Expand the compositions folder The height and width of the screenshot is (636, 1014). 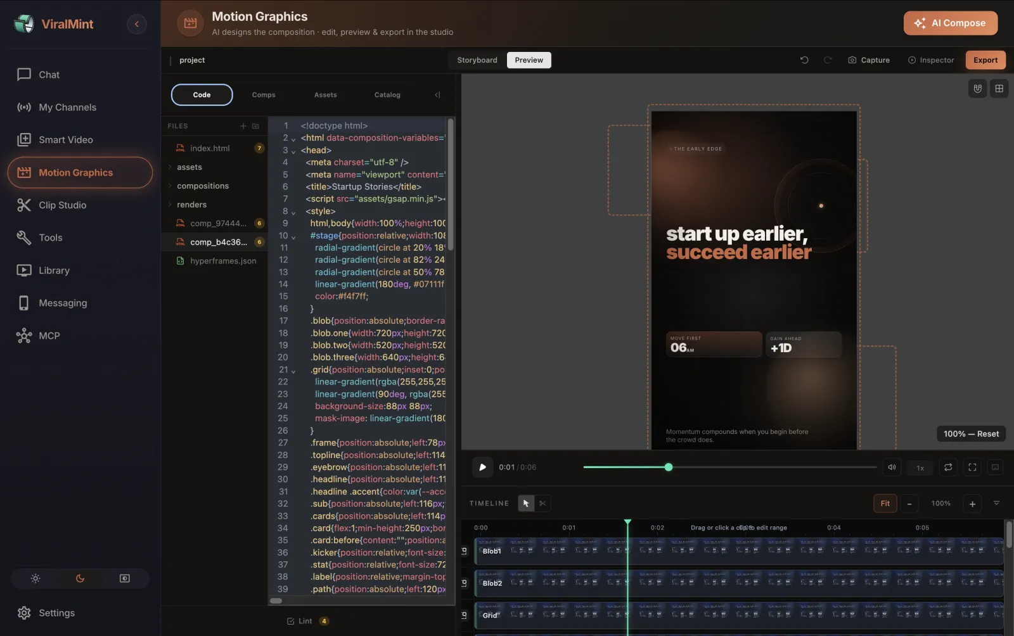(214, 186)
